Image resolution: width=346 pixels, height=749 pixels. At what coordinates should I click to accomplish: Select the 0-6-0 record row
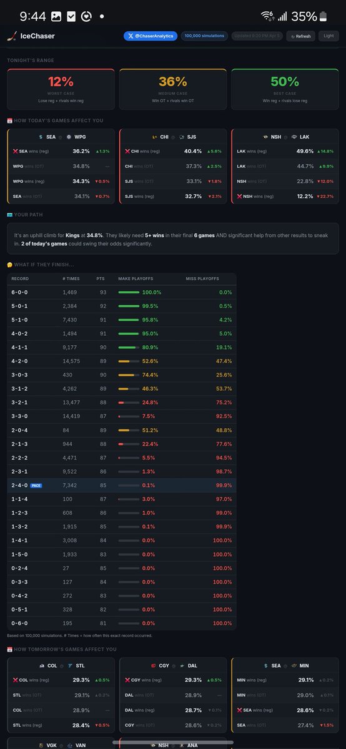click(122, 622)
